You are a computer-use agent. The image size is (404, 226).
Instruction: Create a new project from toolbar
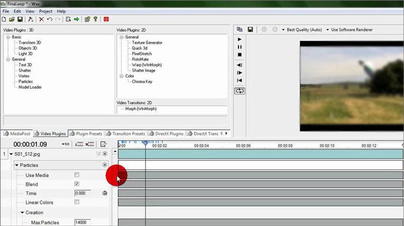[4, 19]
